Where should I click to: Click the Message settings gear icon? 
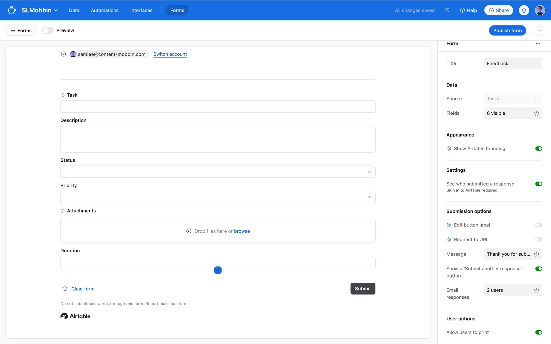[x=536, y=254]
